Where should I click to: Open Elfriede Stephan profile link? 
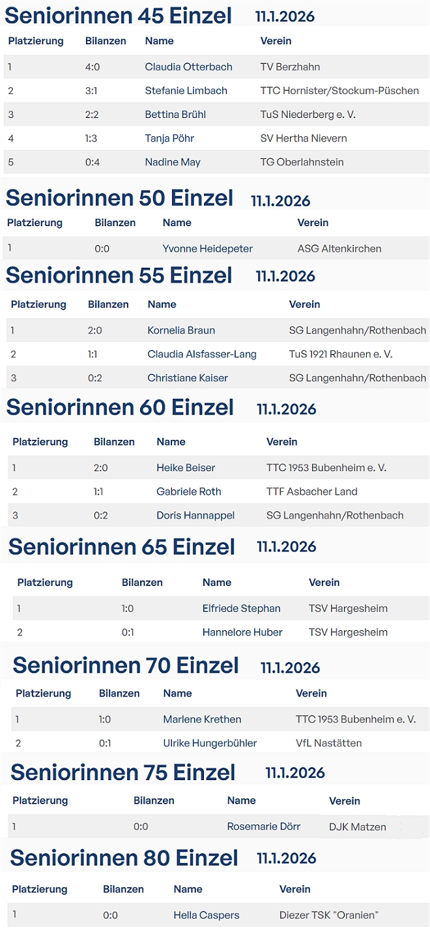(241, 609)
